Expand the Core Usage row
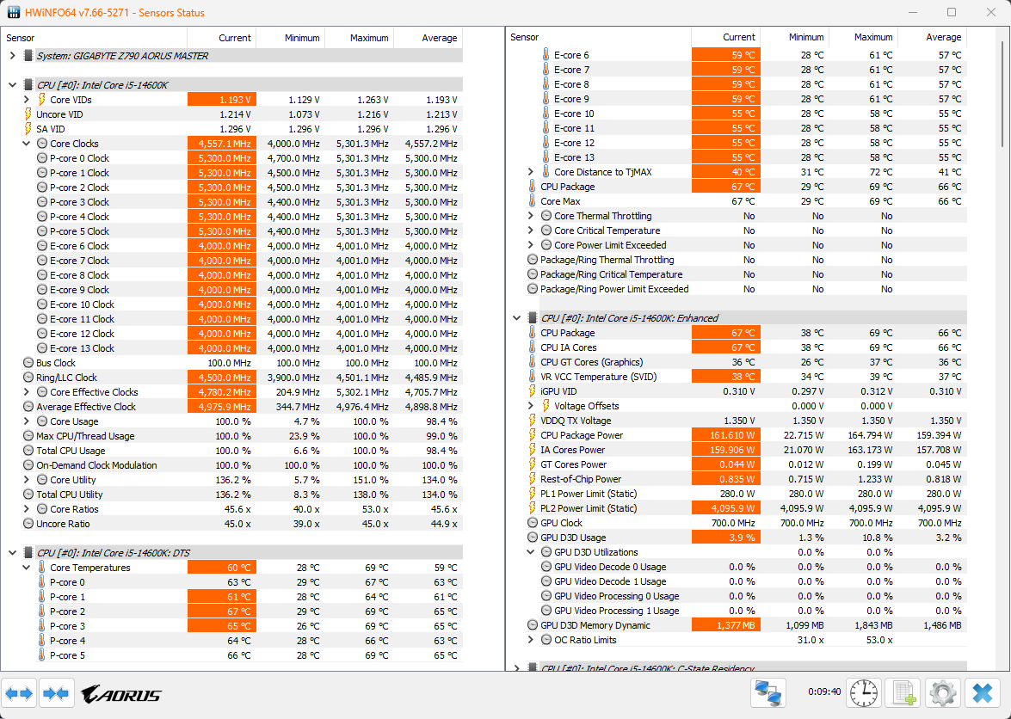Screen dimensions: 1011x719 coord(27,421)
